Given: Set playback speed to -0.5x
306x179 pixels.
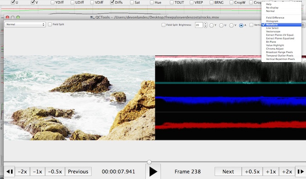Looking at the screenshot, I should pos(55,172).
